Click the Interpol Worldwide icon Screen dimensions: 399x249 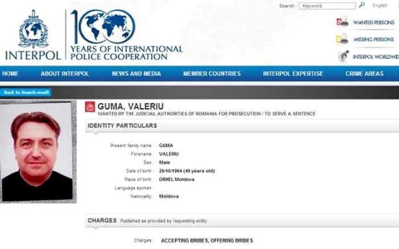(x=343, y=56)
